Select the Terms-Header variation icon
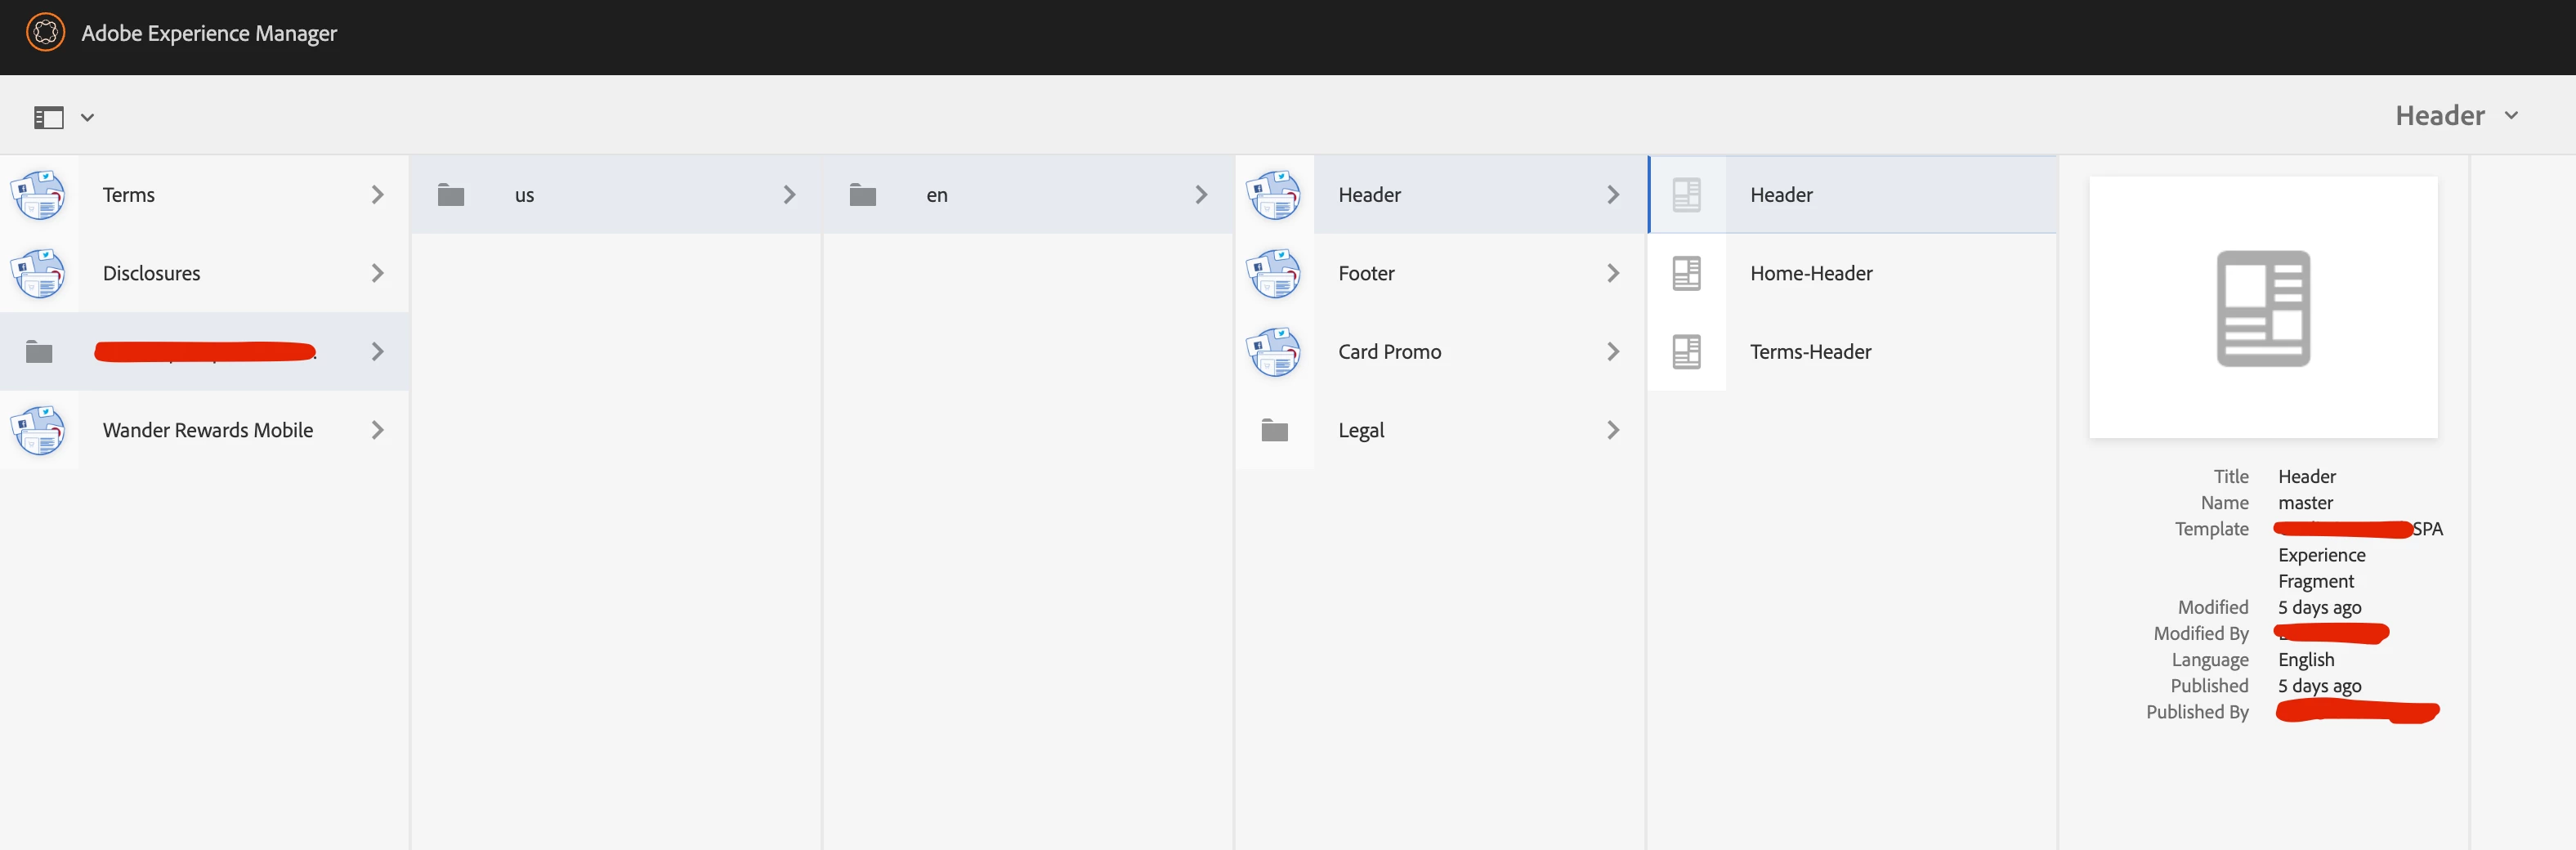The width and height of the screenshot is (2576, 850). click(1687, 352)
